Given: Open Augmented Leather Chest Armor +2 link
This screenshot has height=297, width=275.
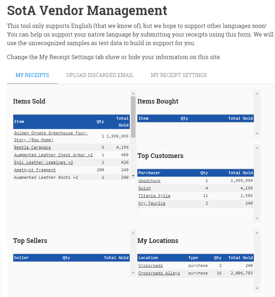Looking at the screenshot, I should 53,155.
